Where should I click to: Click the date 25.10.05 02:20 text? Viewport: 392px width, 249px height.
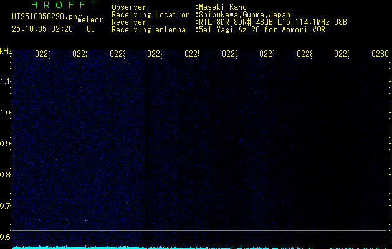(x=42, y=29)
